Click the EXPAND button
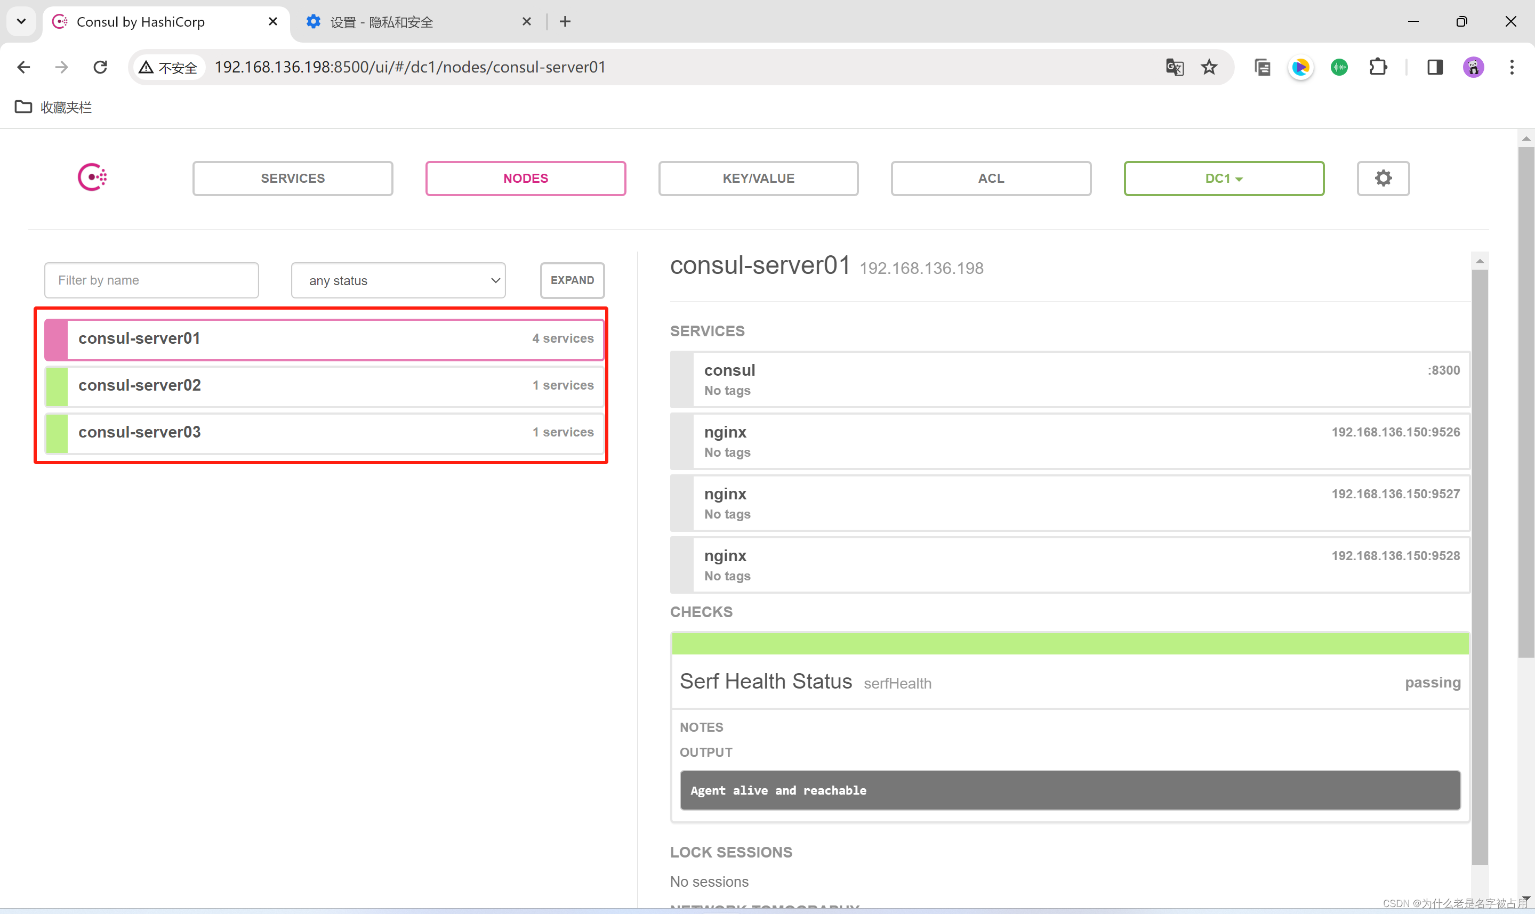Image resolution: width=1535 pixels, height=914 pixels. point(572,281)
